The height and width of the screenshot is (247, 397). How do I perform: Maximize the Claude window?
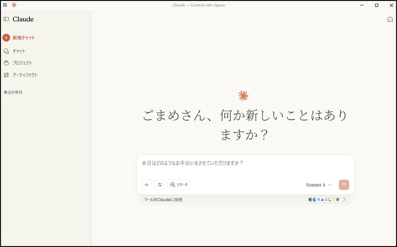(x=376, y=5)
